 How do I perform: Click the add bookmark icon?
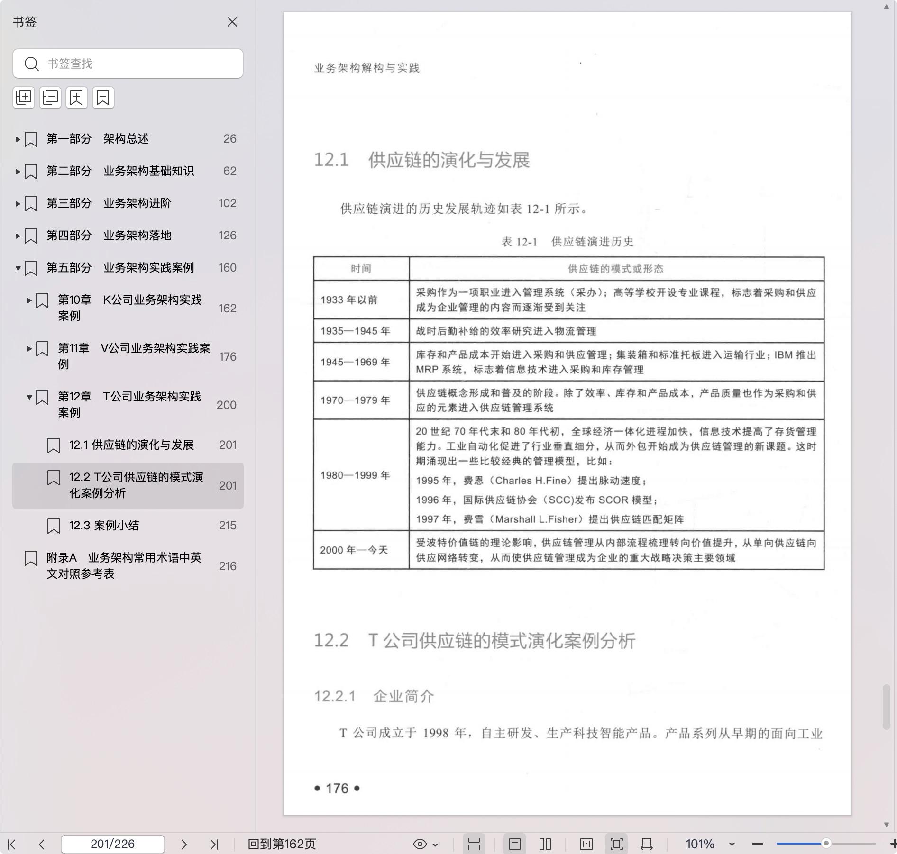[x=77, y=98]
